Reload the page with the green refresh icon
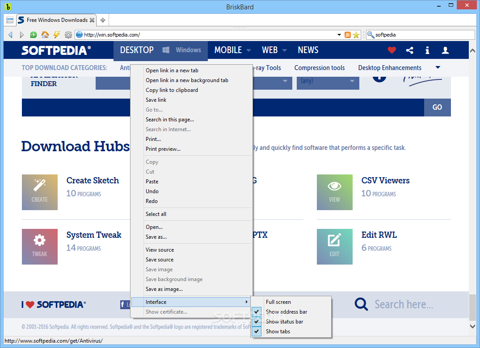Viewport: 480px width, 348px height. [34, 35]
